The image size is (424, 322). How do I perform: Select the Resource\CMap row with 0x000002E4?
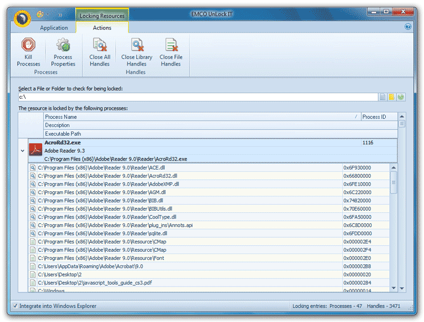(209, 241)
